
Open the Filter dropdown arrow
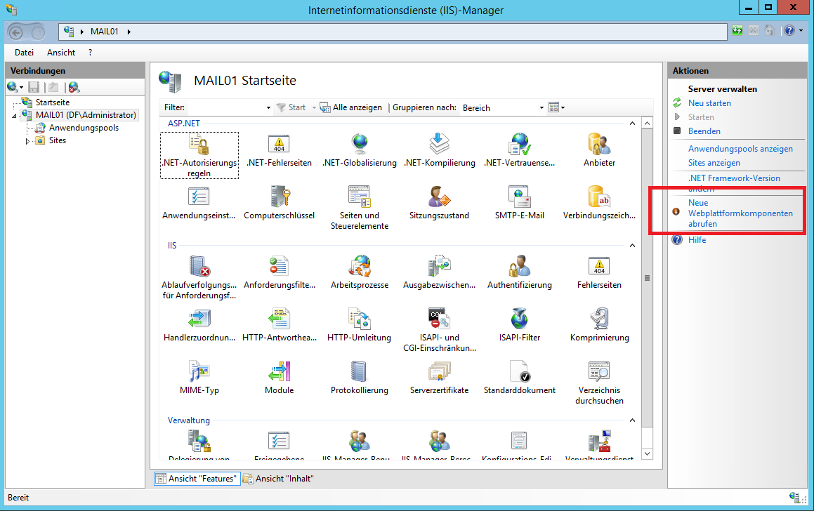point(268,108)
